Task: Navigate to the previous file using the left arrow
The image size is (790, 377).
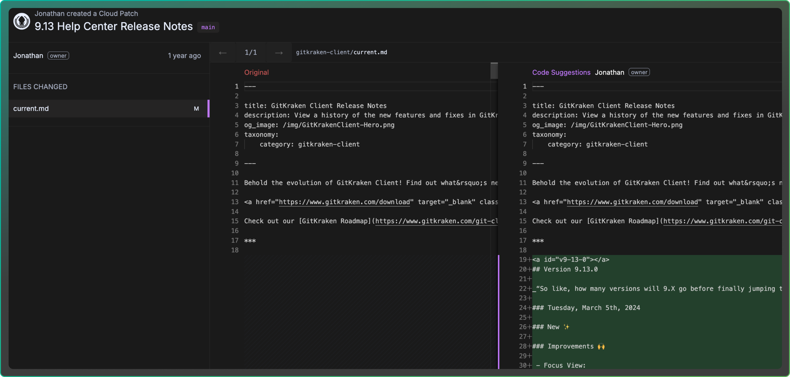Action: 223,53
